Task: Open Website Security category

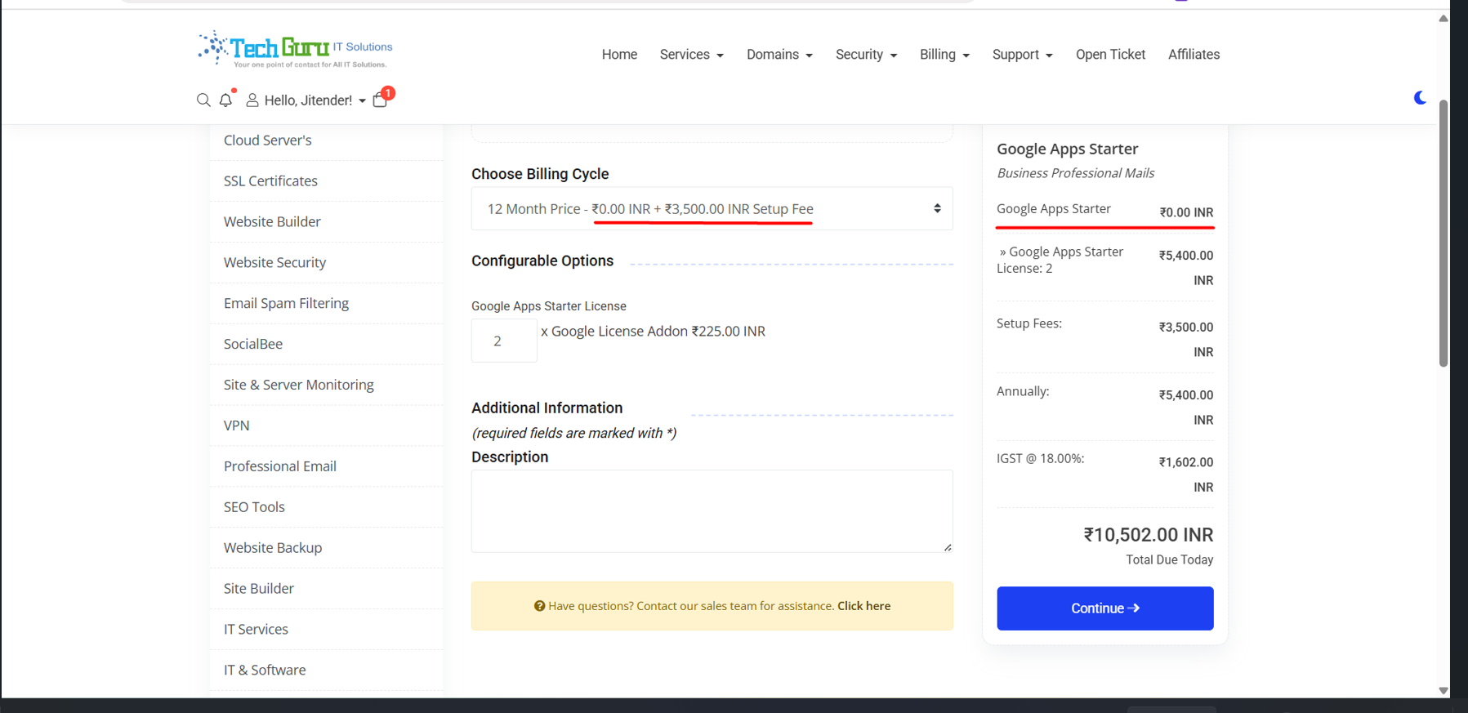Action: (x=274, y=263)
